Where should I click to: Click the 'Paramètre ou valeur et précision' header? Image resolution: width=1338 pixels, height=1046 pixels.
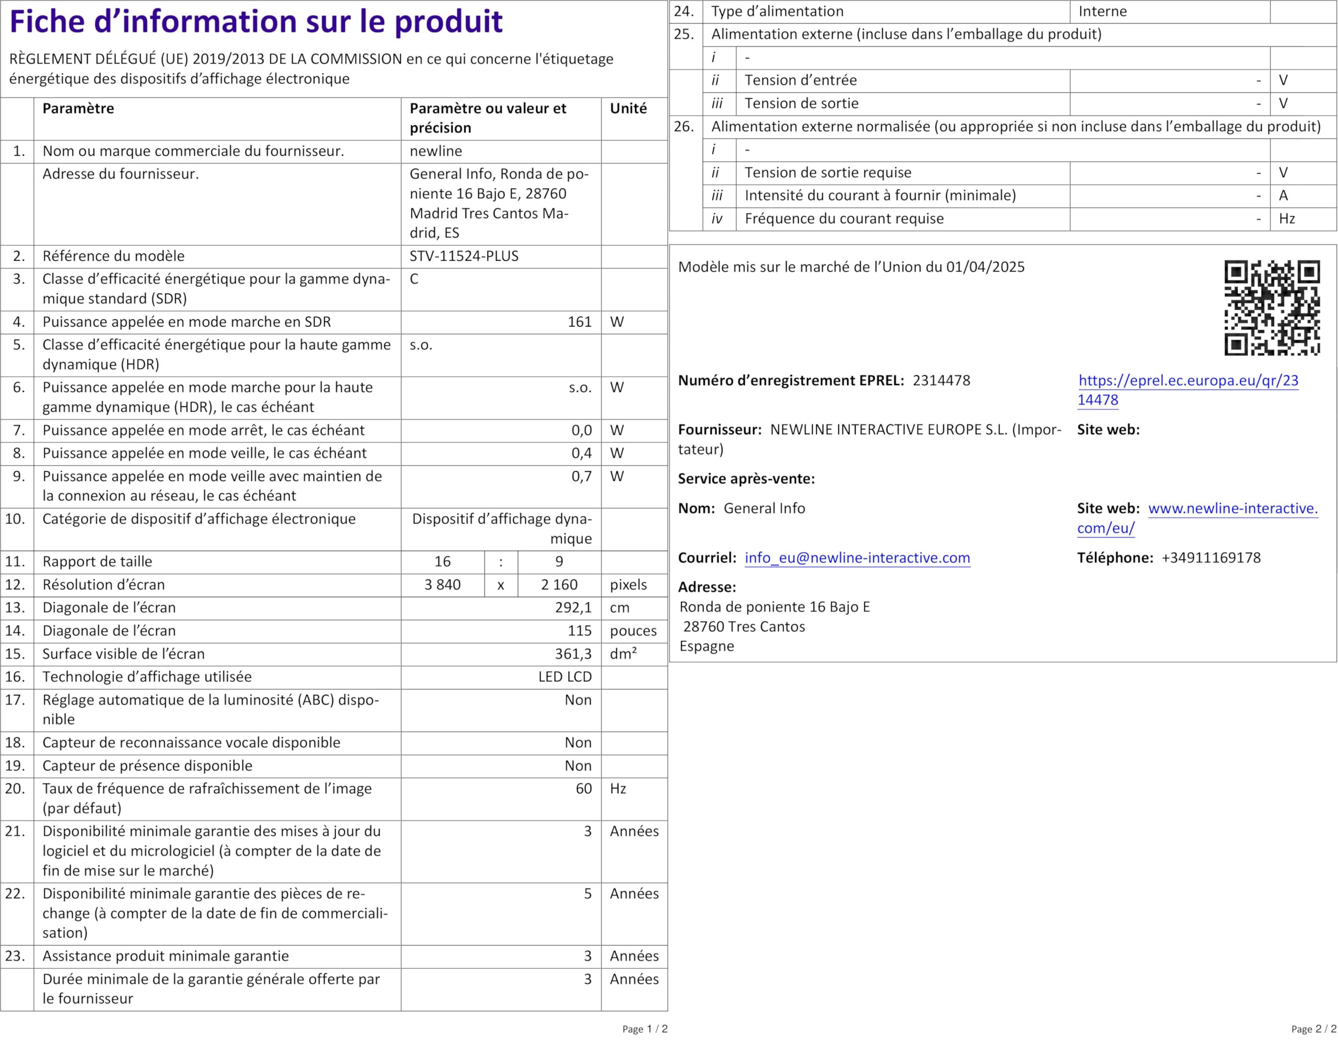click(488, 118)
